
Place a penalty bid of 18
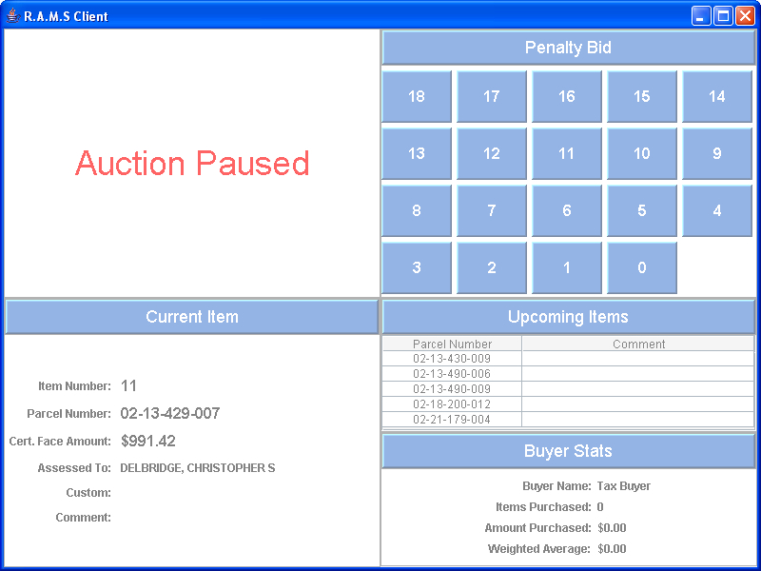click(417, 96)
